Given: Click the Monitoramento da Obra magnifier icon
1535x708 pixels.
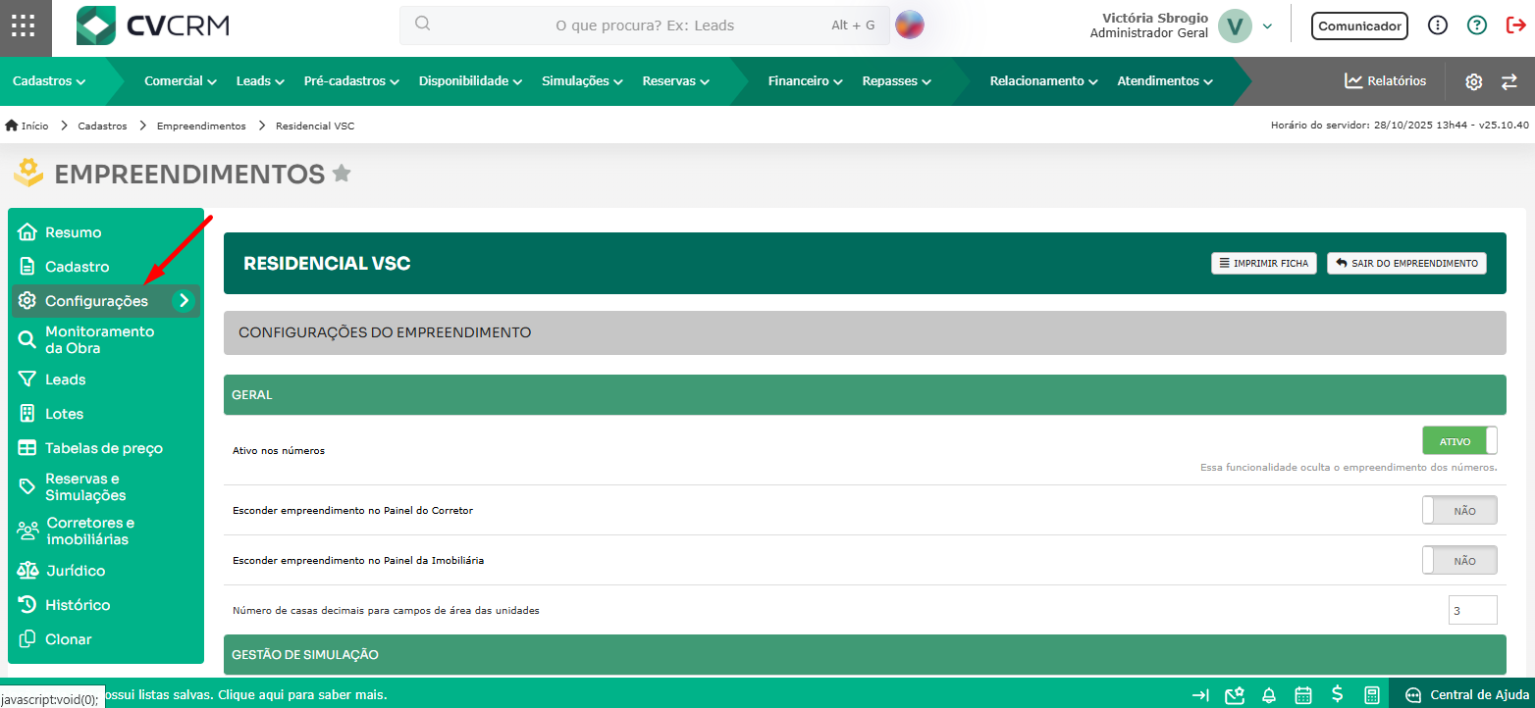Looking at the screenshot, I should 27,340.
